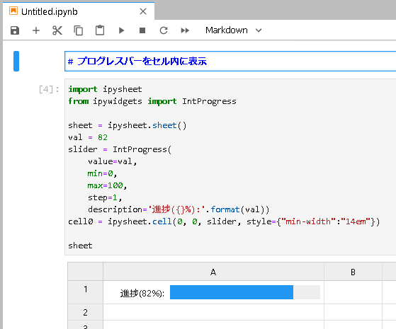The image size is (396, 329).
Task: Paste cell from clipboard
Action: point(100,30)
